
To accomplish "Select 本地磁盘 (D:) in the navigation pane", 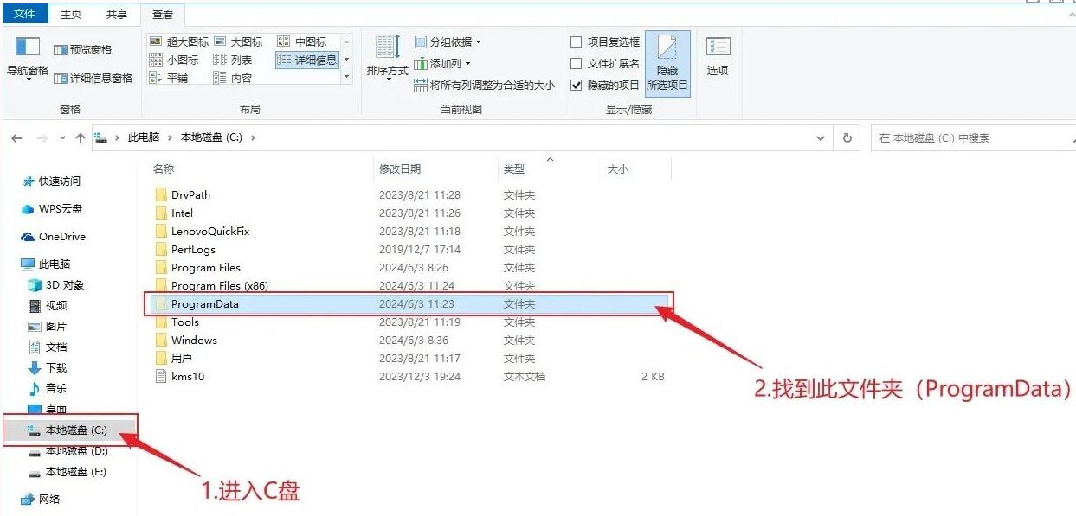I will (68, 451).
